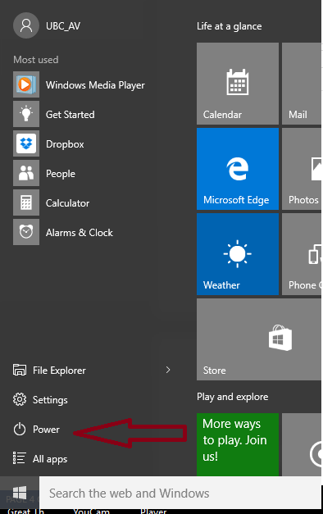Open the Photos tile
The image size is (323, 514).
click(x=302, y=169)
